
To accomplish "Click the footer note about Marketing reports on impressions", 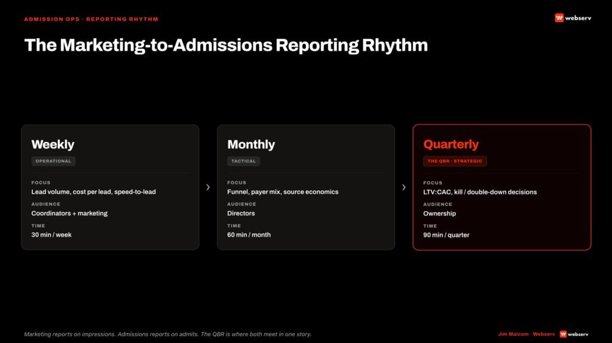I will (168, 334).
